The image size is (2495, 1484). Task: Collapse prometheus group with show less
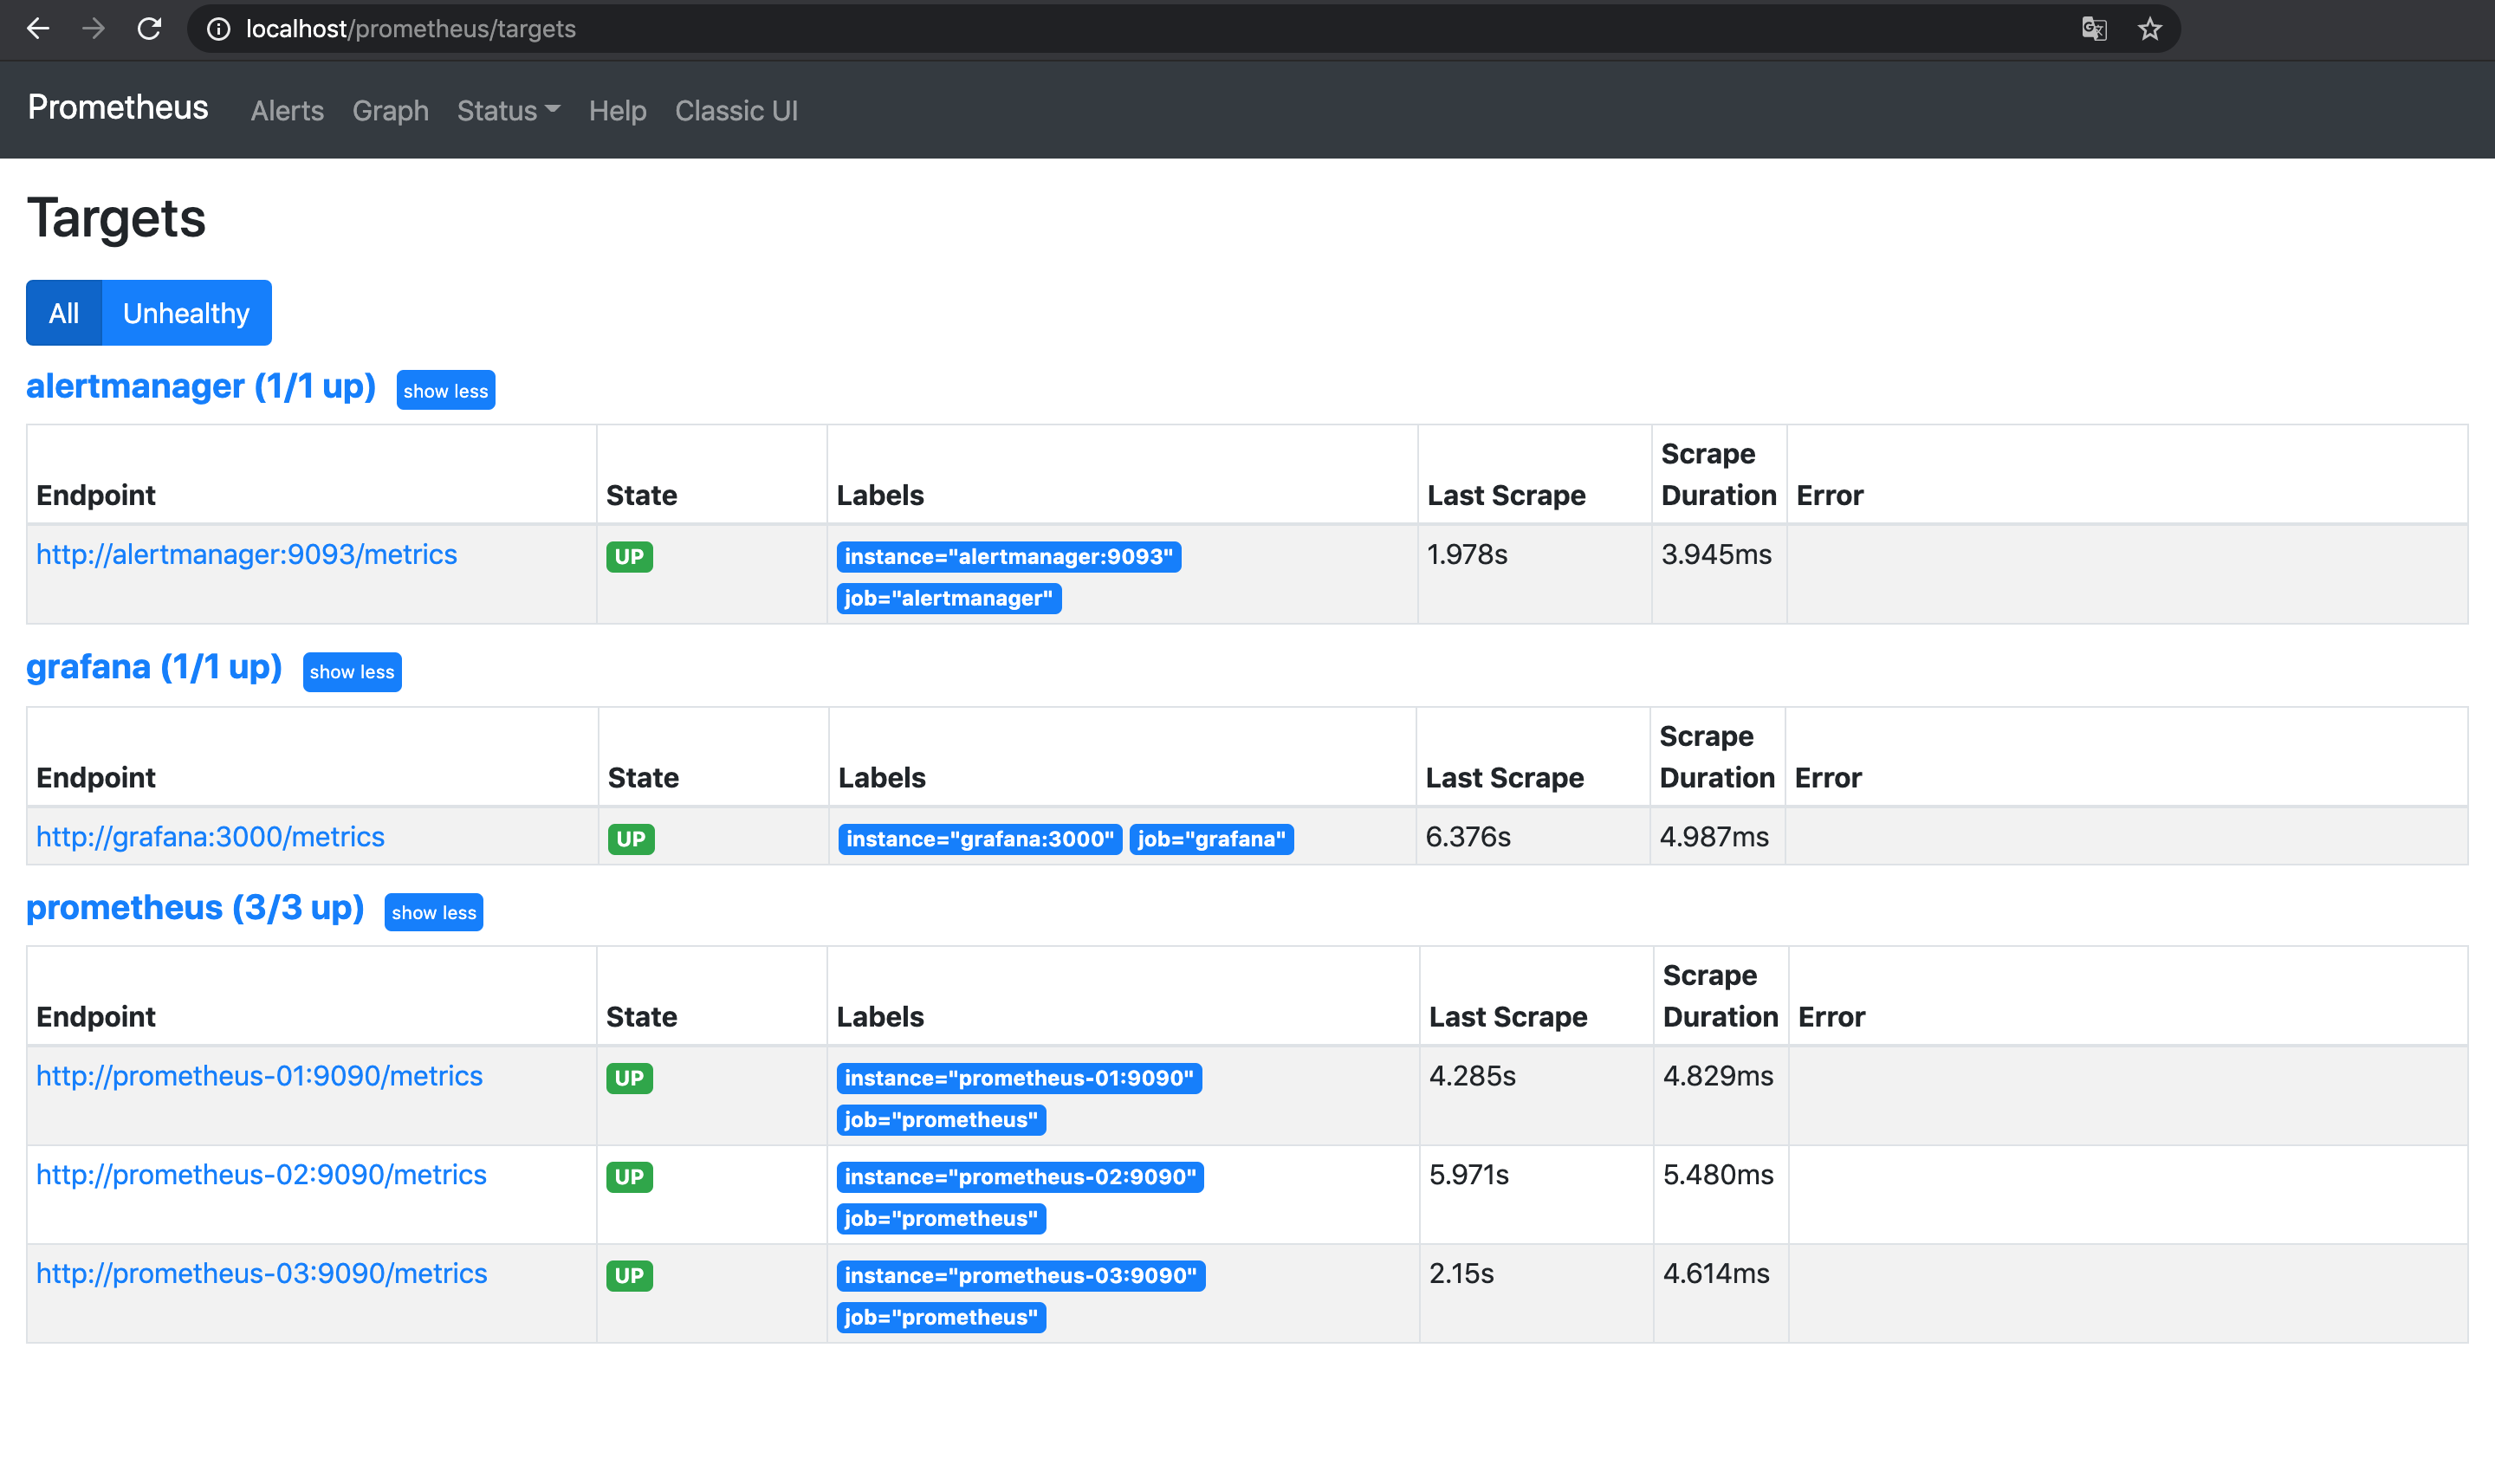pos(434,913)
